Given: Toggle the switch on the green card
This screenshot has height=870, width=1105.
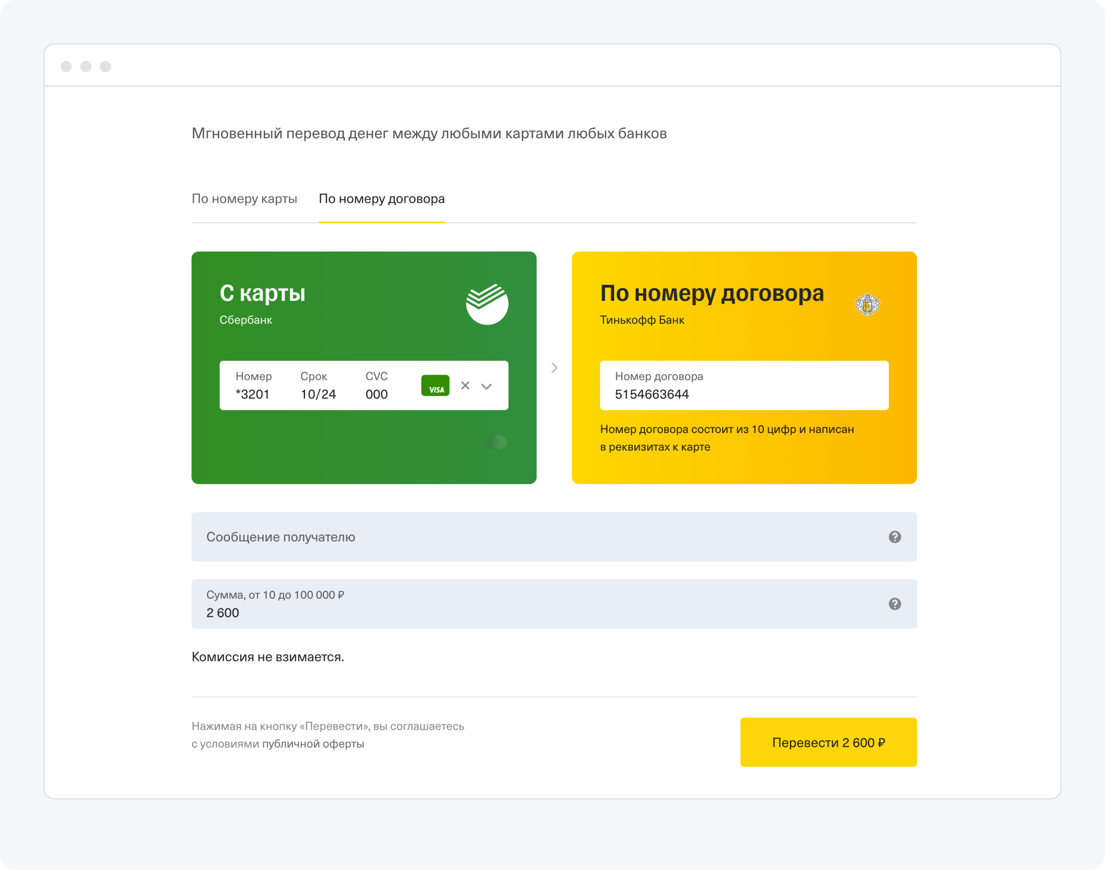Looking at the screenshot, I should tap(495, 442).
